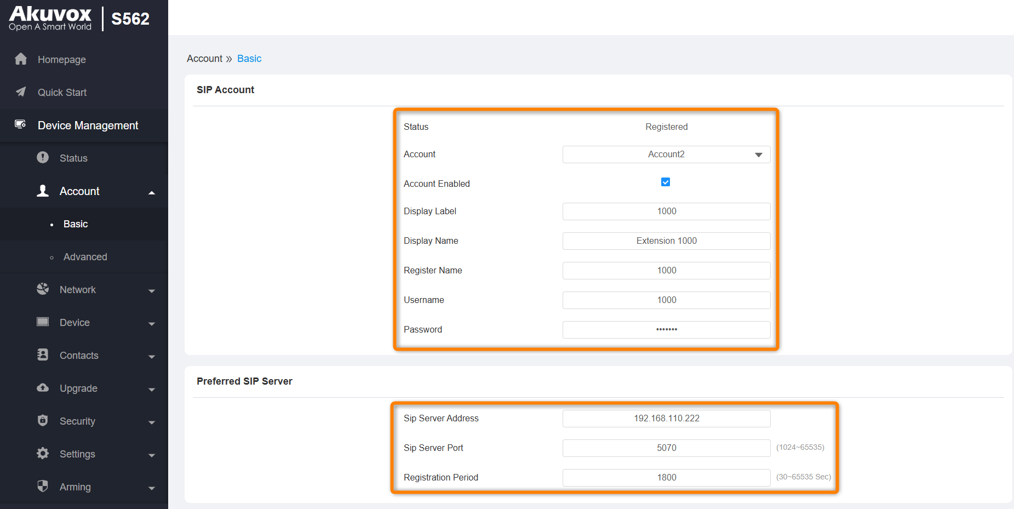Click the Password input field
This screenshot has height=509, width=1014.
point(666,330)
